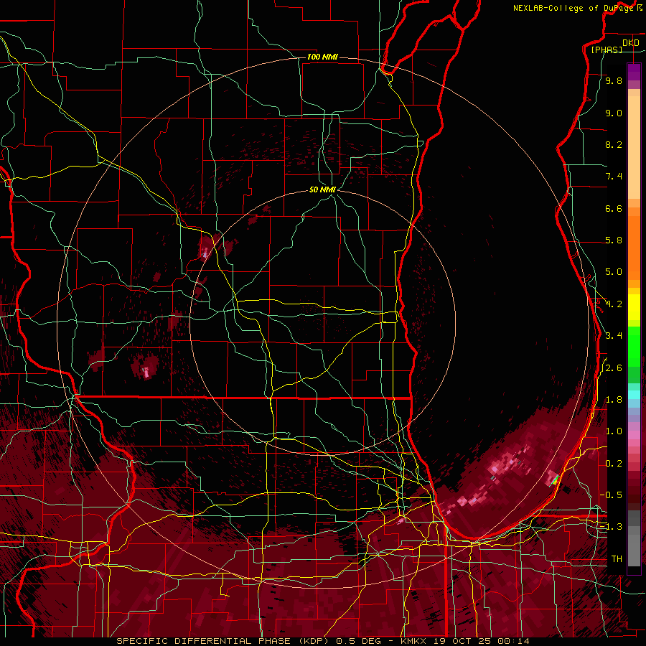Pick the light peach segment of the color bar
Screen dimensions: 646x646
pos(634,147)
